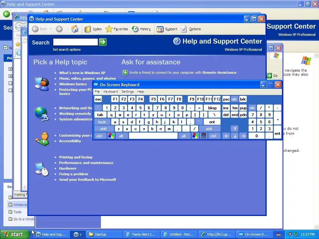Click the Home icon in Help toolbar
This screenshot has height=239, width=319.
click(x=75, y=29)
